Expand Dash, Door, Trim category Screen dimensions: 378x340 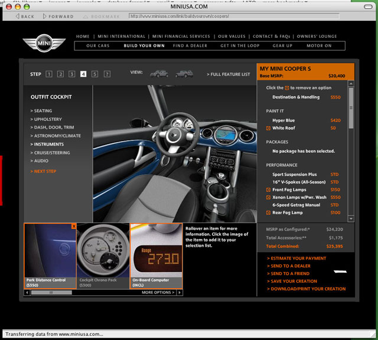pos(52,127)
